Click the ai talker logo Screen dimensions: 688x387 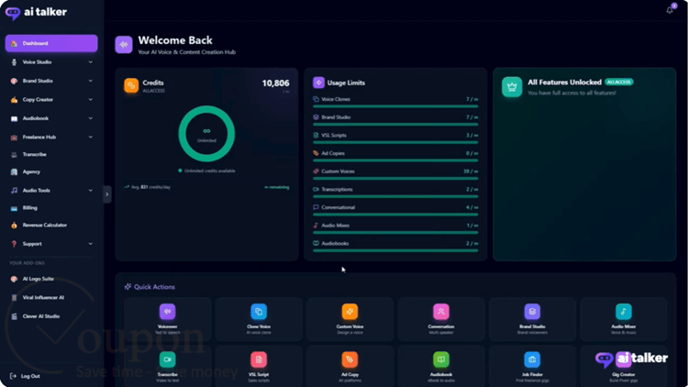[36, 12]
